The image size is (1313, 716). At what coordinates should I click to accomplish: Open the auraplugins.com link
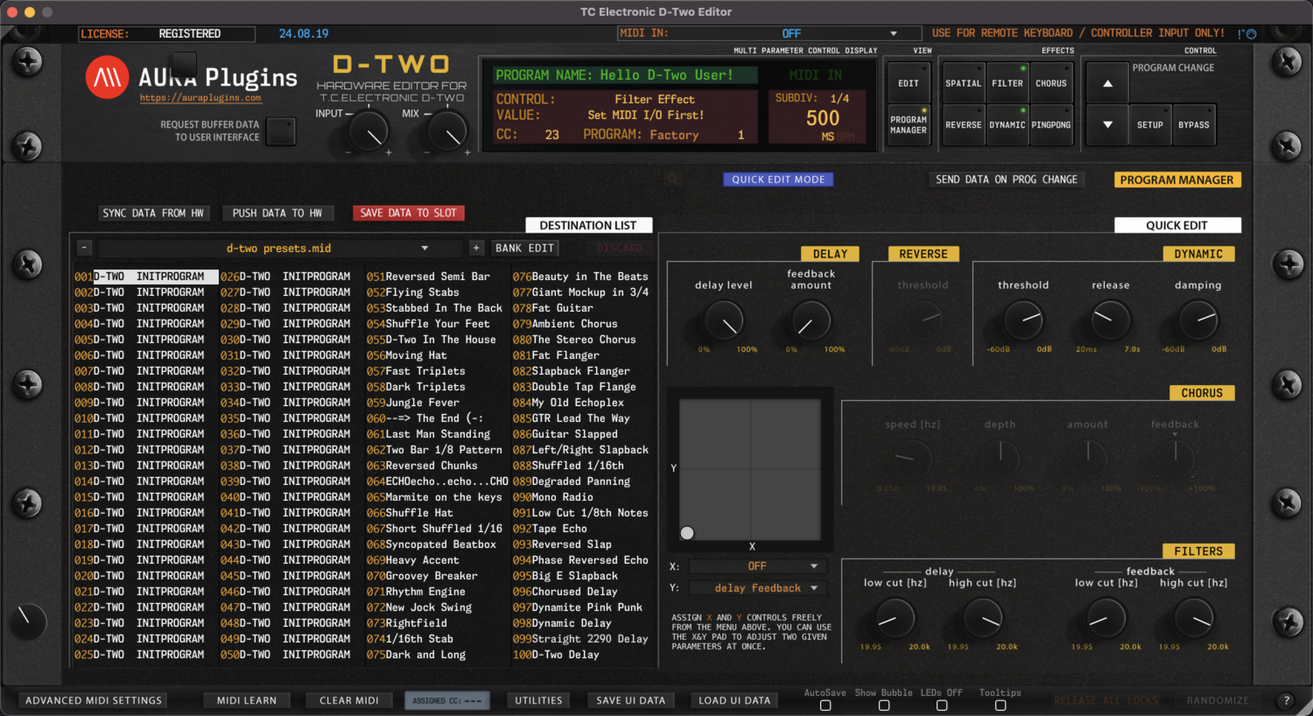point(200,98)
